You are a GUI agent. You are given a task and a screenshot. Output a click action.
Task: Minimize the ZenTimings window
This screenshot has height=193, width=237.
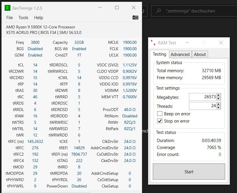[x=100, y=8]
